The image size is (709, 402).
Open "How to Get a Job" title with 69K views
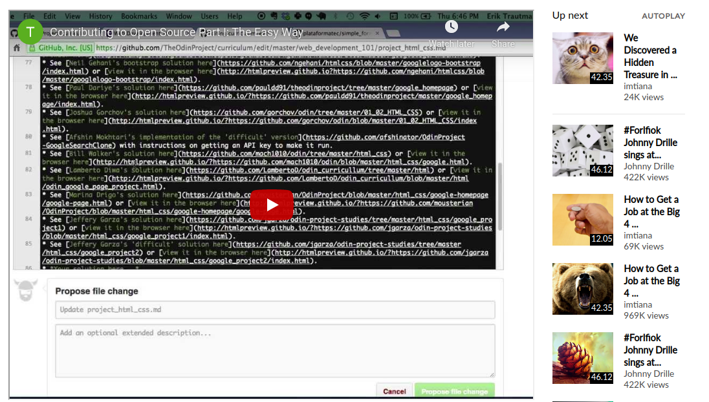(651, 212)
